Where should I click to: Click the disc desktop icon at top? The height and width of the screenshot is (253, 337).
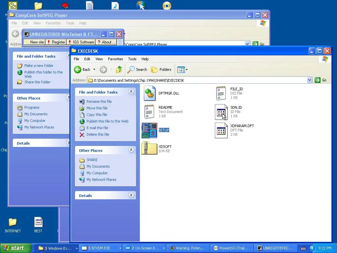167,6
